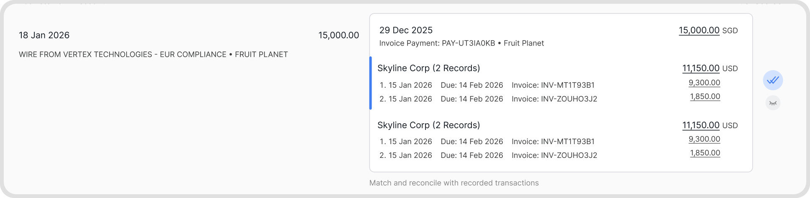Image resolution: width=810 pixels, height=198 pixels.
Task: Click the 18 Jan 2026 bank transaction date
Action: [x=44, y=35]
